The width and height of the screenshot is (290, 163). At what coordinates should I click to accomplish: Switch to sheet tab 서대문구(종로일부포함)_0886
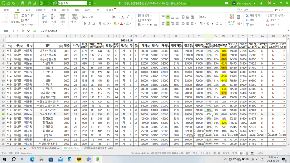[x=98, y=149]
